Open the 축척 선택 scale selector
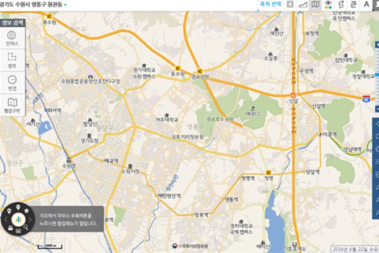Screen dimensions: 379x253 pyautogui.click(x=270, y=4)
